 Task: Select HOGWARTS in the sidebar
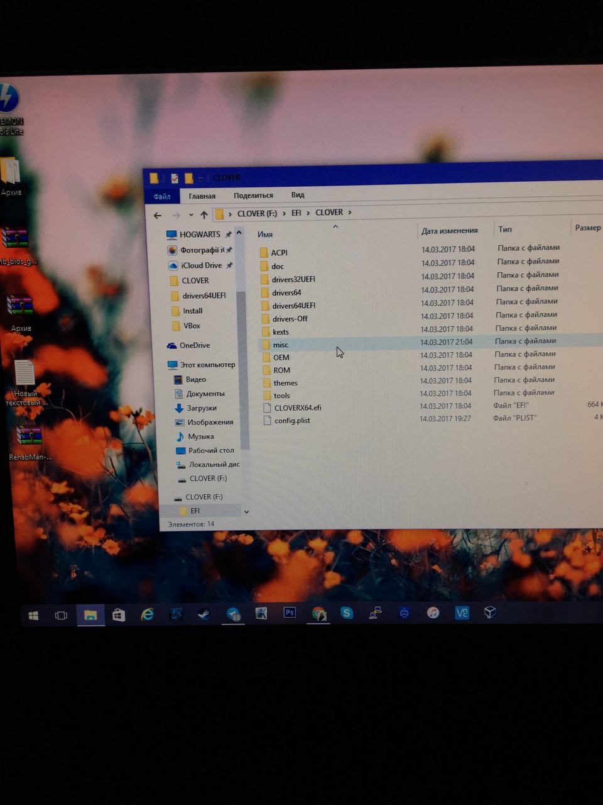[x=200, y=235]
